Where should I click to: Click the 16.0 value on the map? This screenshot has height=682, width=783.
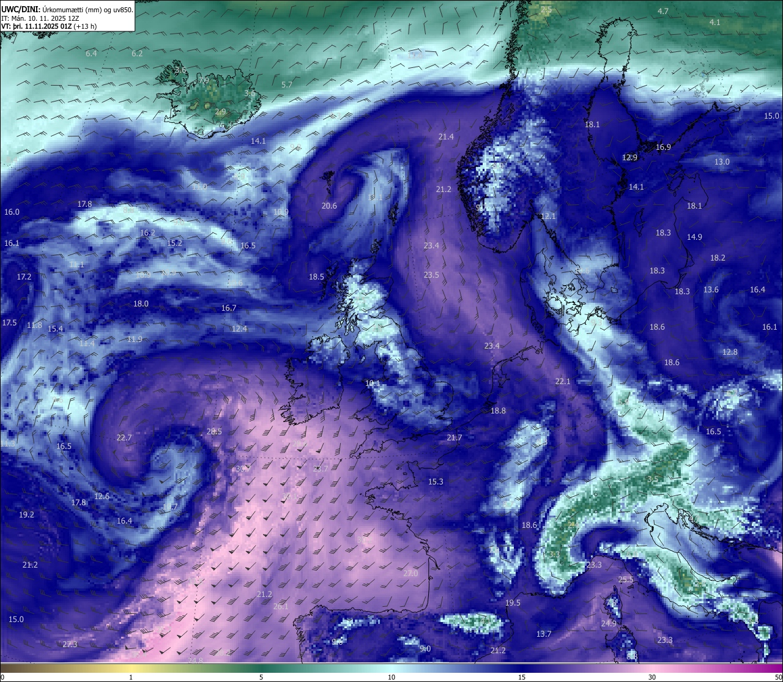[x=12, y=212]
